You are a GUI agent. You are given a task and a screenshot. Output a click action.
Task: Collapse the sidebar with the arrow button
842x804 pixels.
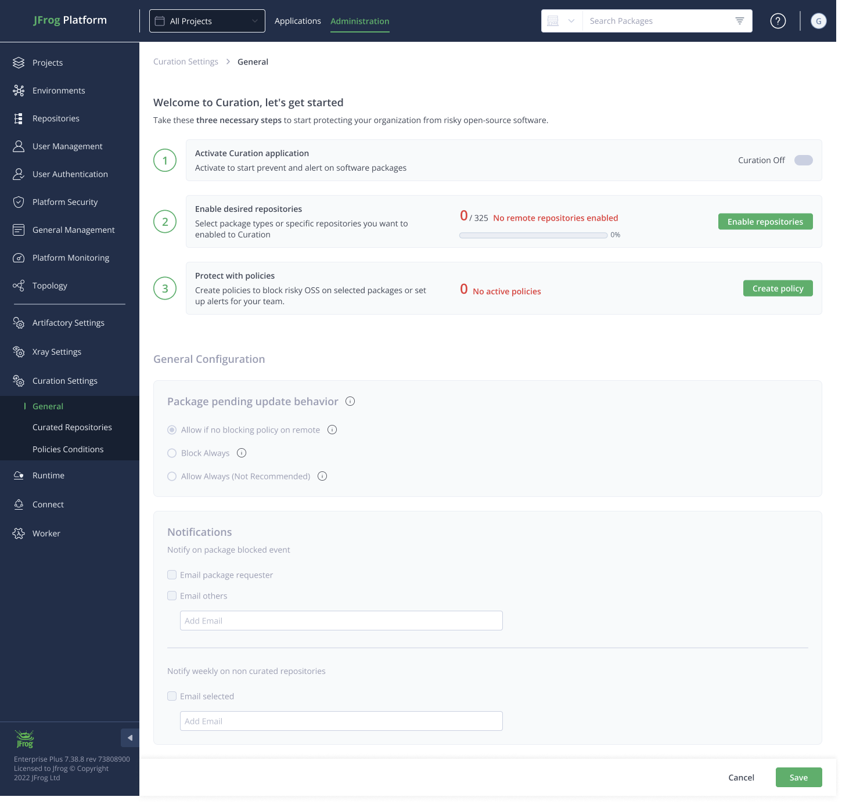[130, 738]
